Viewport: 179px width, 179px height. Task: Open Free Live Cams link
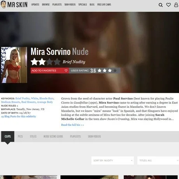tap(104, 5)
